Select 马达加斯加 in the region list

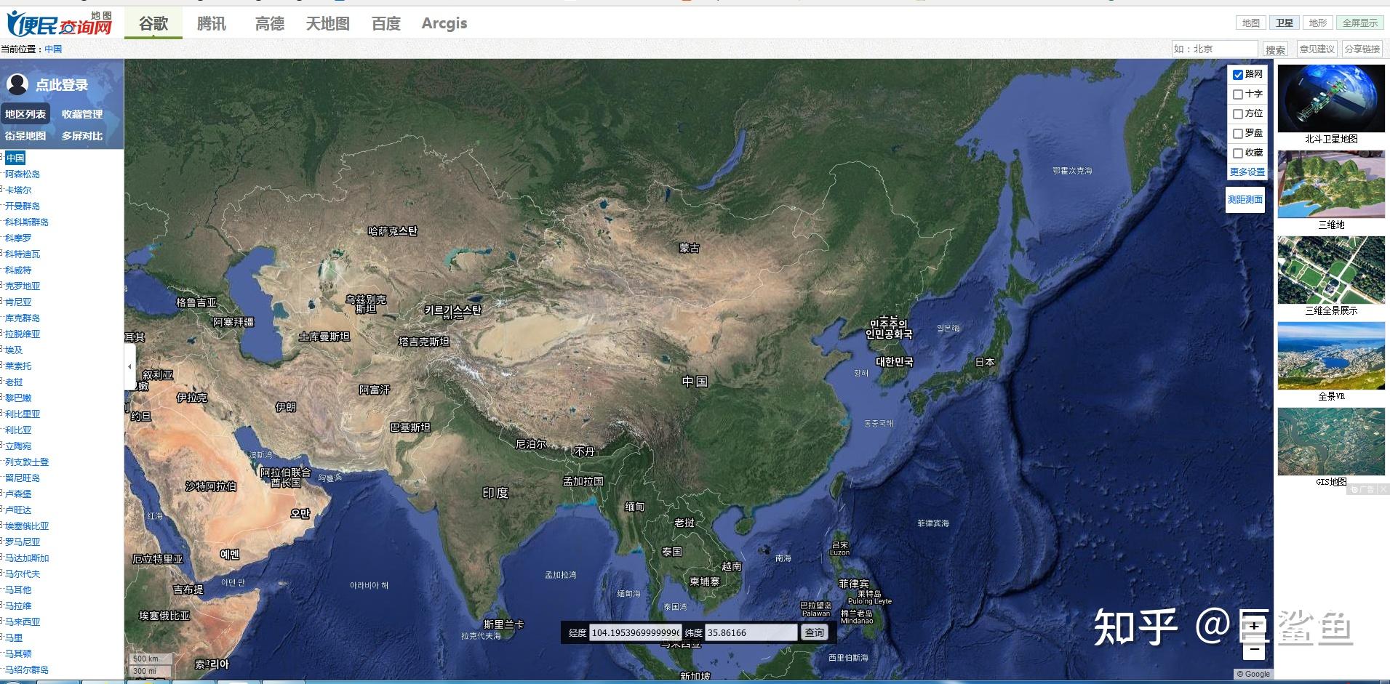27,558
